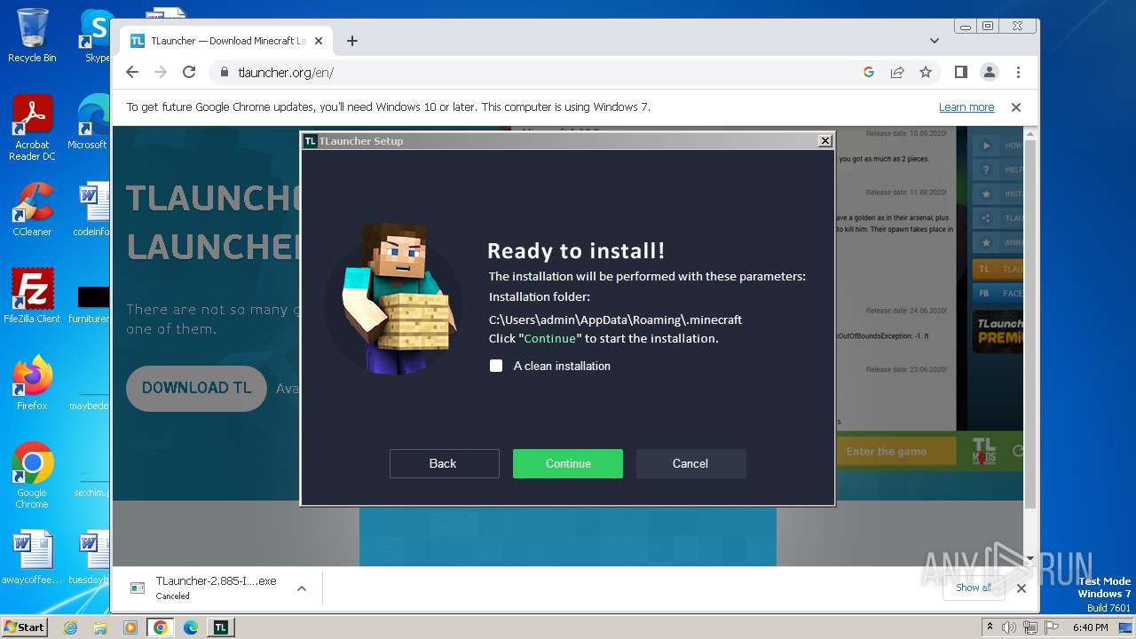
Task: Select the FileZilla Client desktop icon
Action: pyautogui.click(x=32, y=296)
